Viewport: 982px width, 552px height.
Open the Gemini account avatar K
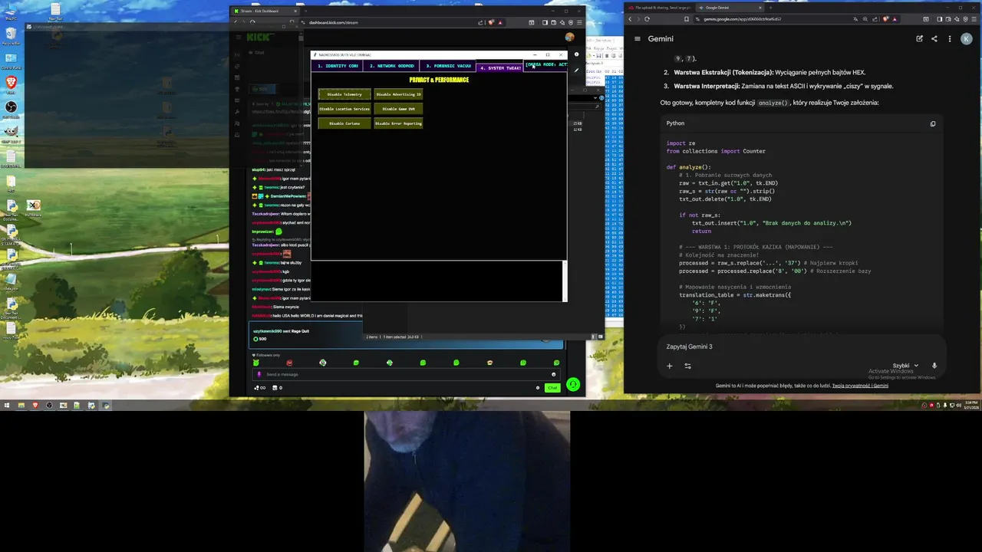point(966,38)
